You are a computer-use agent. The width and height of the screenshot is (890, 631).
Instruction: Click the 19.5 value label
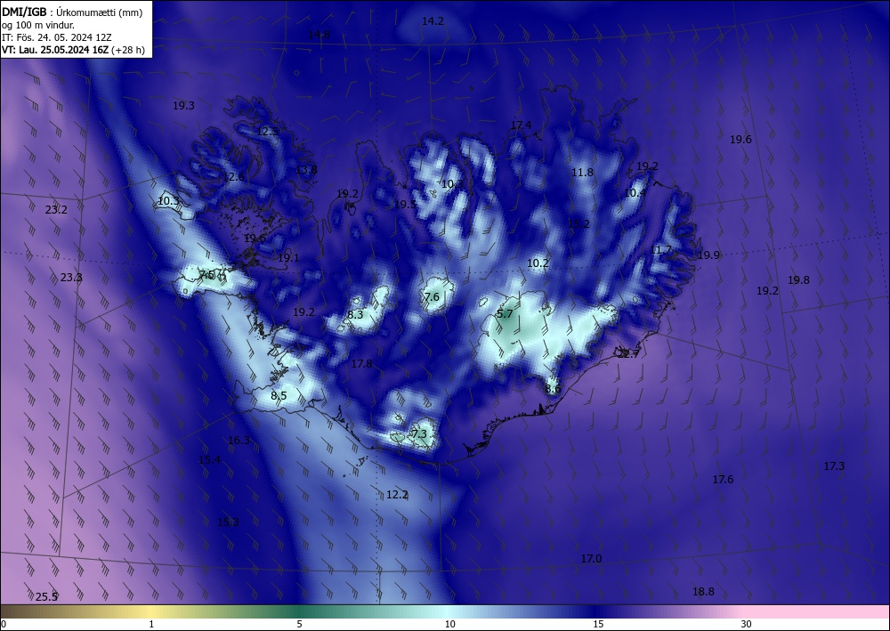tap(405, 205)
